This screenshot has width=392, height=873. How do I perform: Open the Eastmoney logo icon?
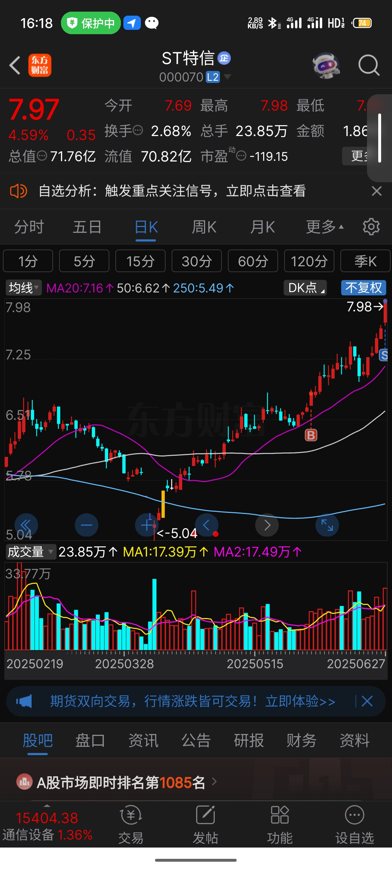pos(40,65)
